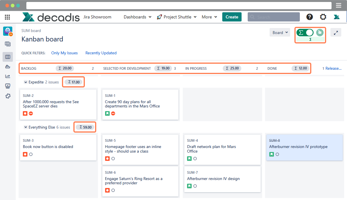Disable the sigma sum display switch

[x=305, y=33]
